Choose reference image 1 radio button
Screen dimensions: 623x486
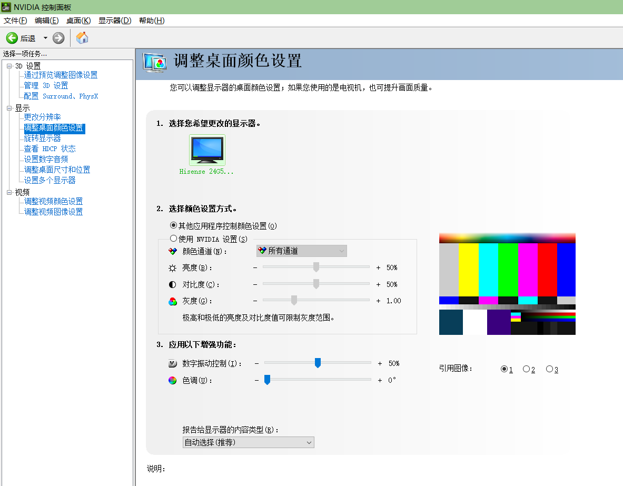click(x=504, y=369)
